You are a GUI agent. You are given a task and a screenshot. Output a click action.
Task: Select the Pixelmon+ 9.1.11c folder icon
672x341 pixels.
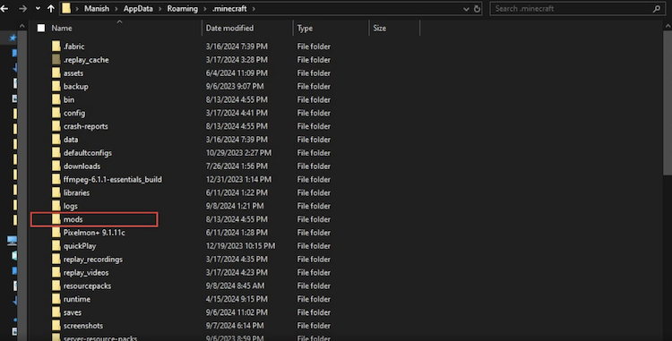pyautogui.click(x=56, y=233)
